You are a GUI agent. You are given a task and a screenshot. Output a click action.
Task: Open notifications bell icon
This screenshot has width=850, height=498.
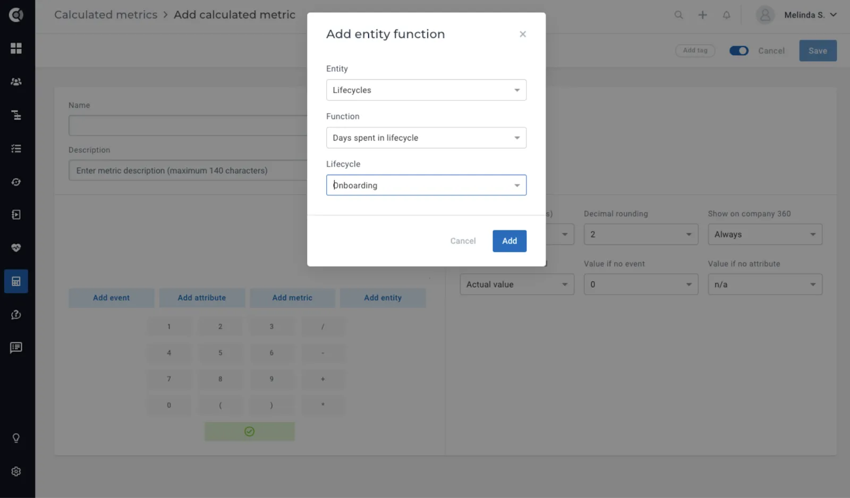pyautogui.click(x=726, y=15)
